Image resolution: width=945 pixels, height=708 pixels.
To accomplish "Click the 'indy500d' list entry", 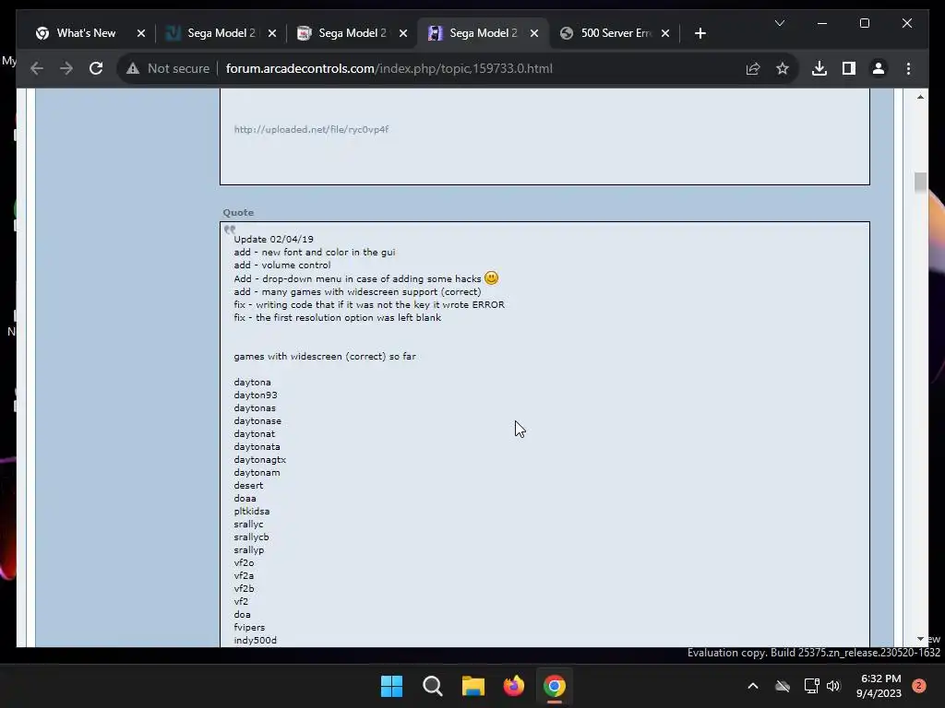I will point(256,640).
